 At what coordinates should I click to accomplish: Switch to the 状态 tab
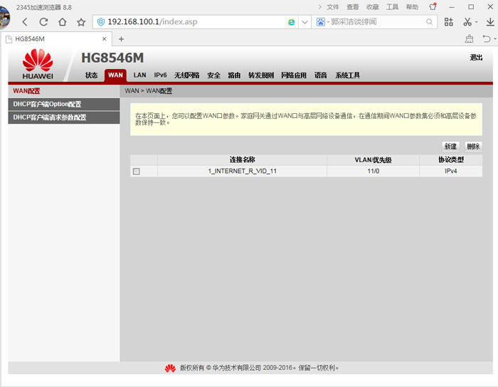(91, 75)
